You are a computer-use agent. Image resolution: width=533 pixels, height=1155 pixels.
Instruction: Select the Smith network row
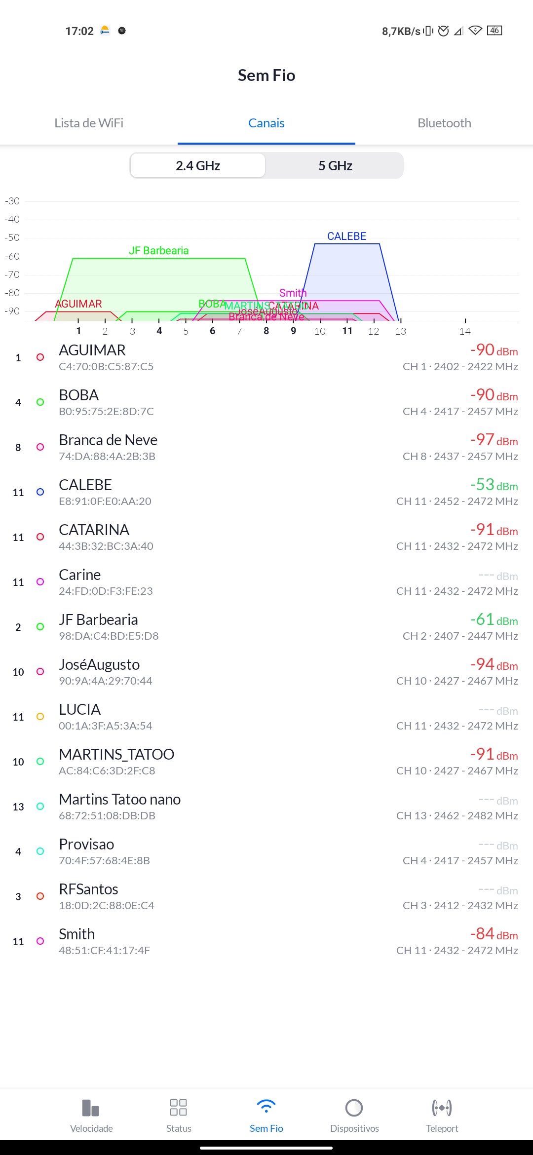coord(266,941)
